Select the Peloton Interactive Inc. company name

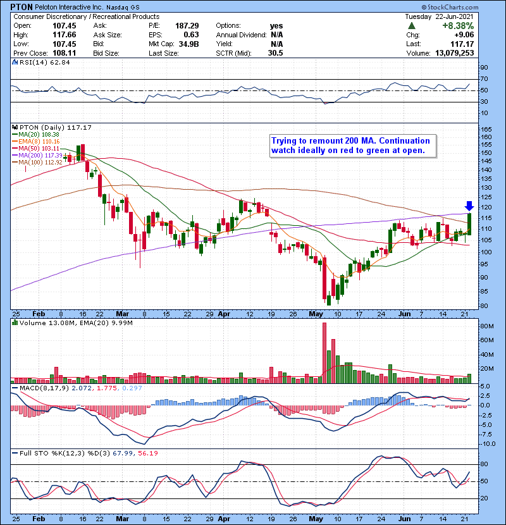coord(70,7)
